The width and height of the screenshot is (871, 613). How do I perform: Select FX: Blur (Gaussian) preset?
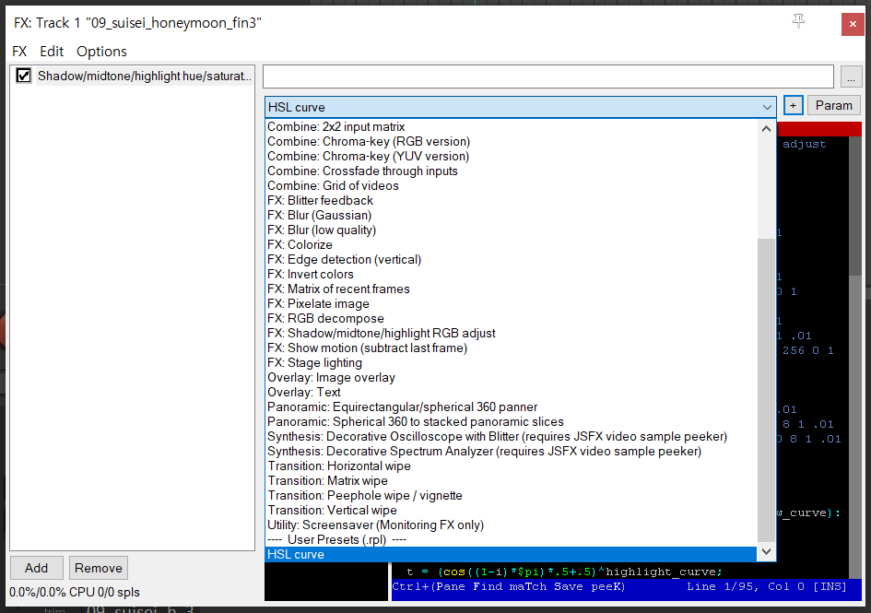tap(511, 215)
